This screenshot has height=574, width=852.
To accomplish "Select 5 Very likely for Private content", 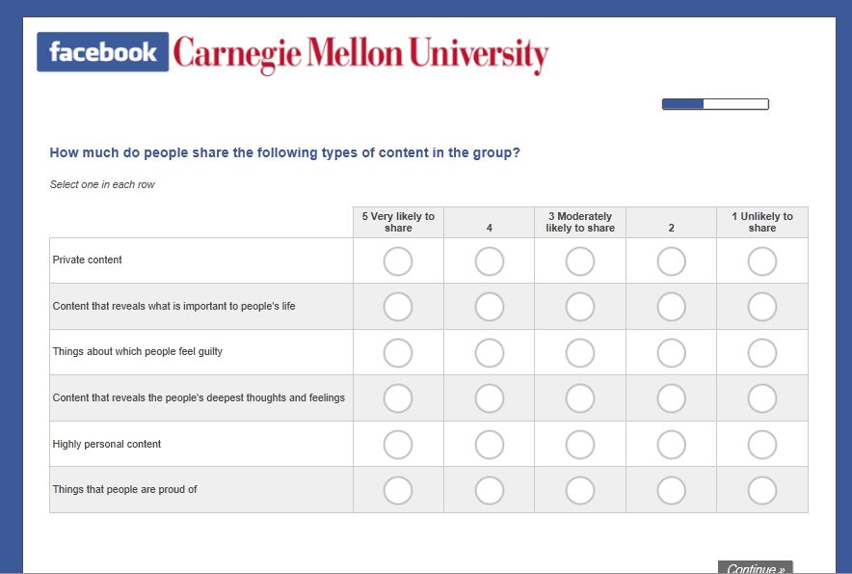I will point(398,261).
